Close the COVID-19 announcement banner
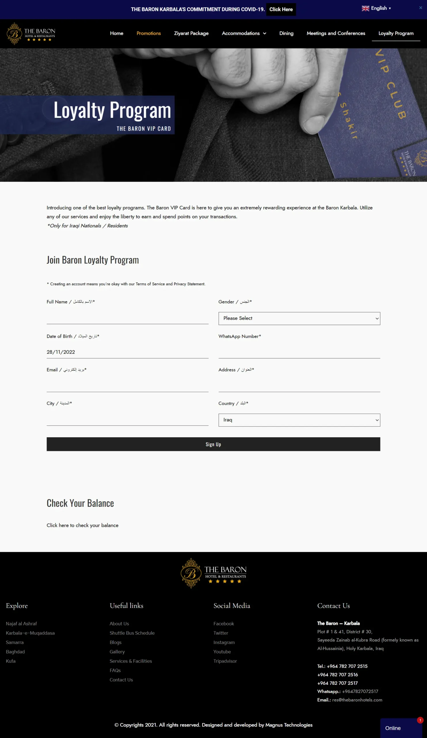This screenshot has width=427, height=738. [x=420, y=8]
